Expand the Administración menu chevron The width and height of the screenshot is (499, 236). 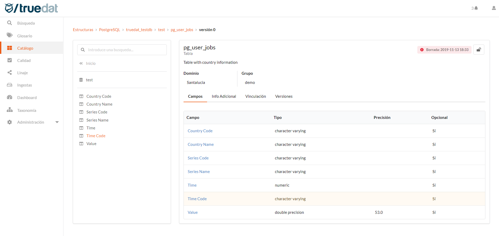pyautogui.click(x=57, y=122)
